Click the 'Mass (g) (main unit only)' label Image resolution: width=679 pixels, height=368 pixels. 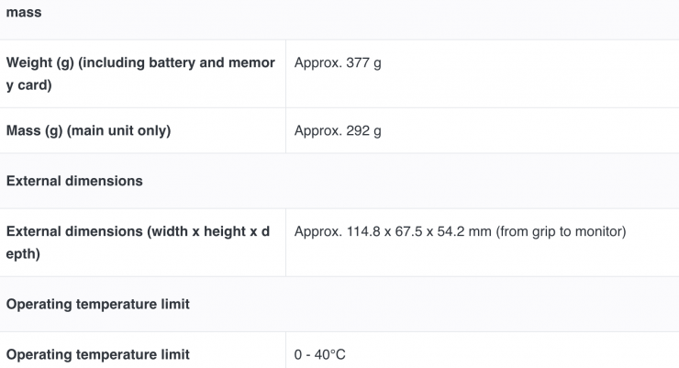click(88, 130)
